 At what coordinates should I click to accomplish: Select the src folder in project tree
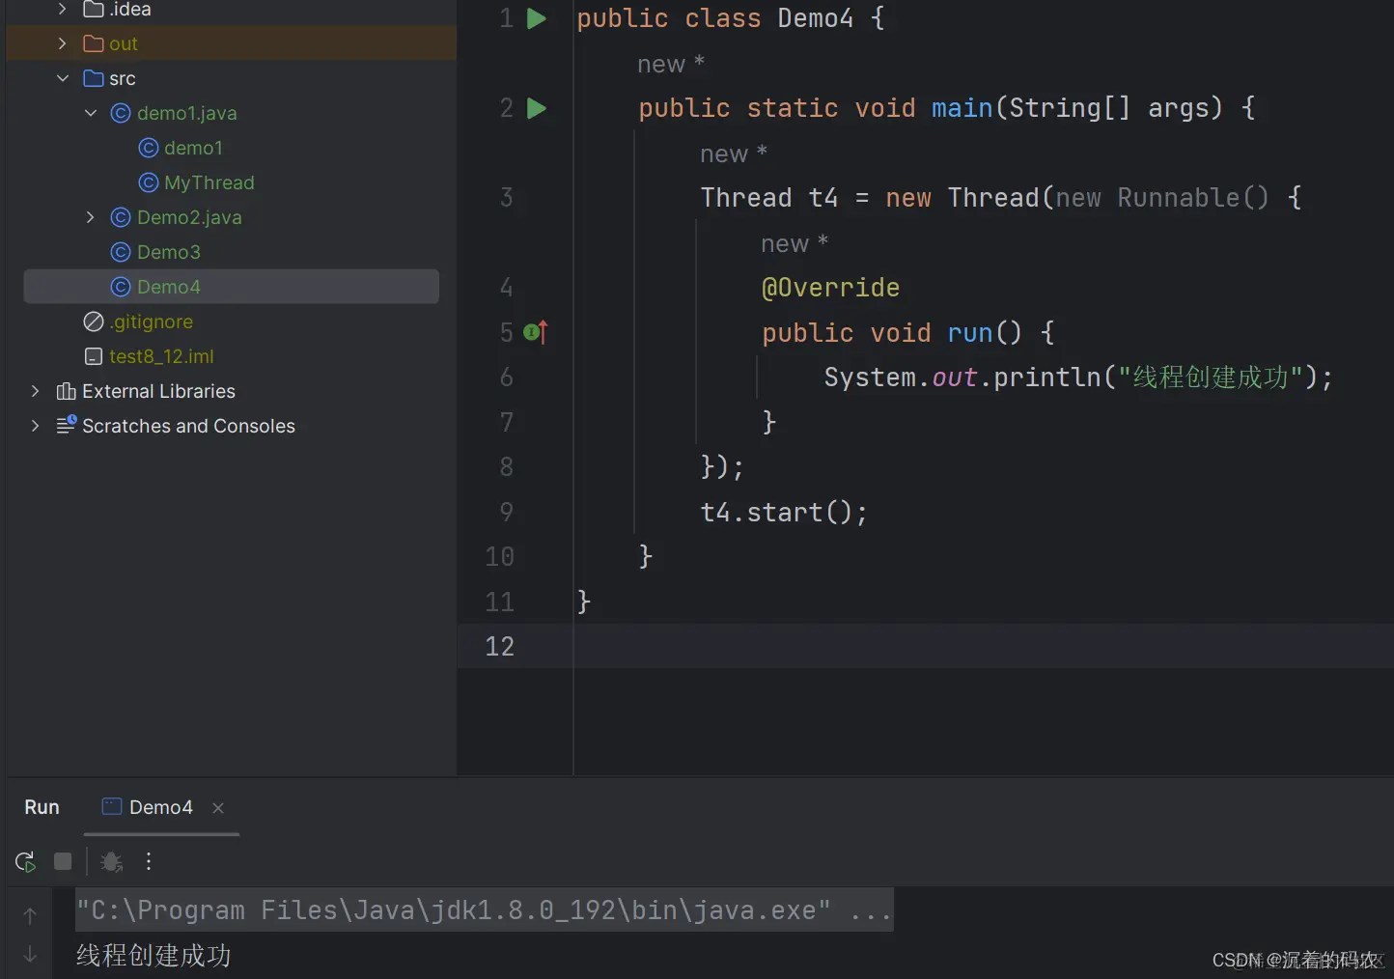(x=122, y=78)
